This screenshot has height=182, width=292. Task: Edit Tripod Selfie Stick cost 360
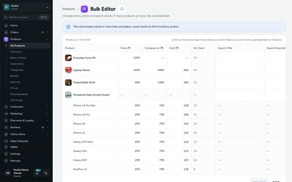click(179, 83)
